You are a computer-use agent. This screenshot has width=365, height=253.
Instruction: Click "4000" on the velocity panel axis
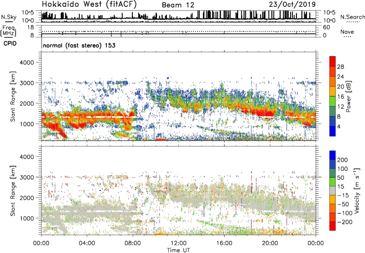coord(26,157)
